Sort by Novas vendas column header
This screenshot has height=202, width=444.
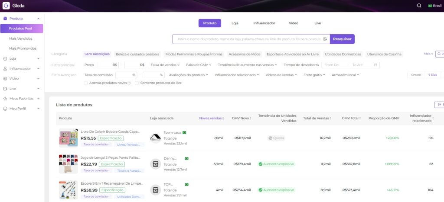pyautogui.click(x=212, y=118)
